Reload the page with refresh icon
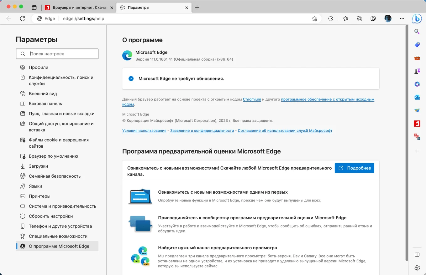 point(23,18)
